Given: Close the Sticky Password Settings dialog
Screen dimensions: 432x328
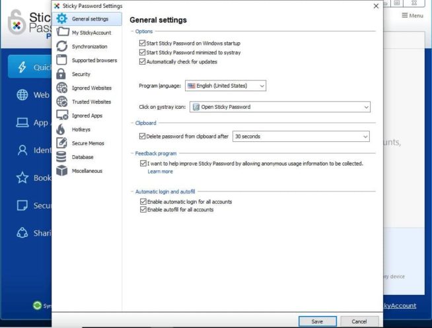Looking at the screenshot, I should 376,6.
